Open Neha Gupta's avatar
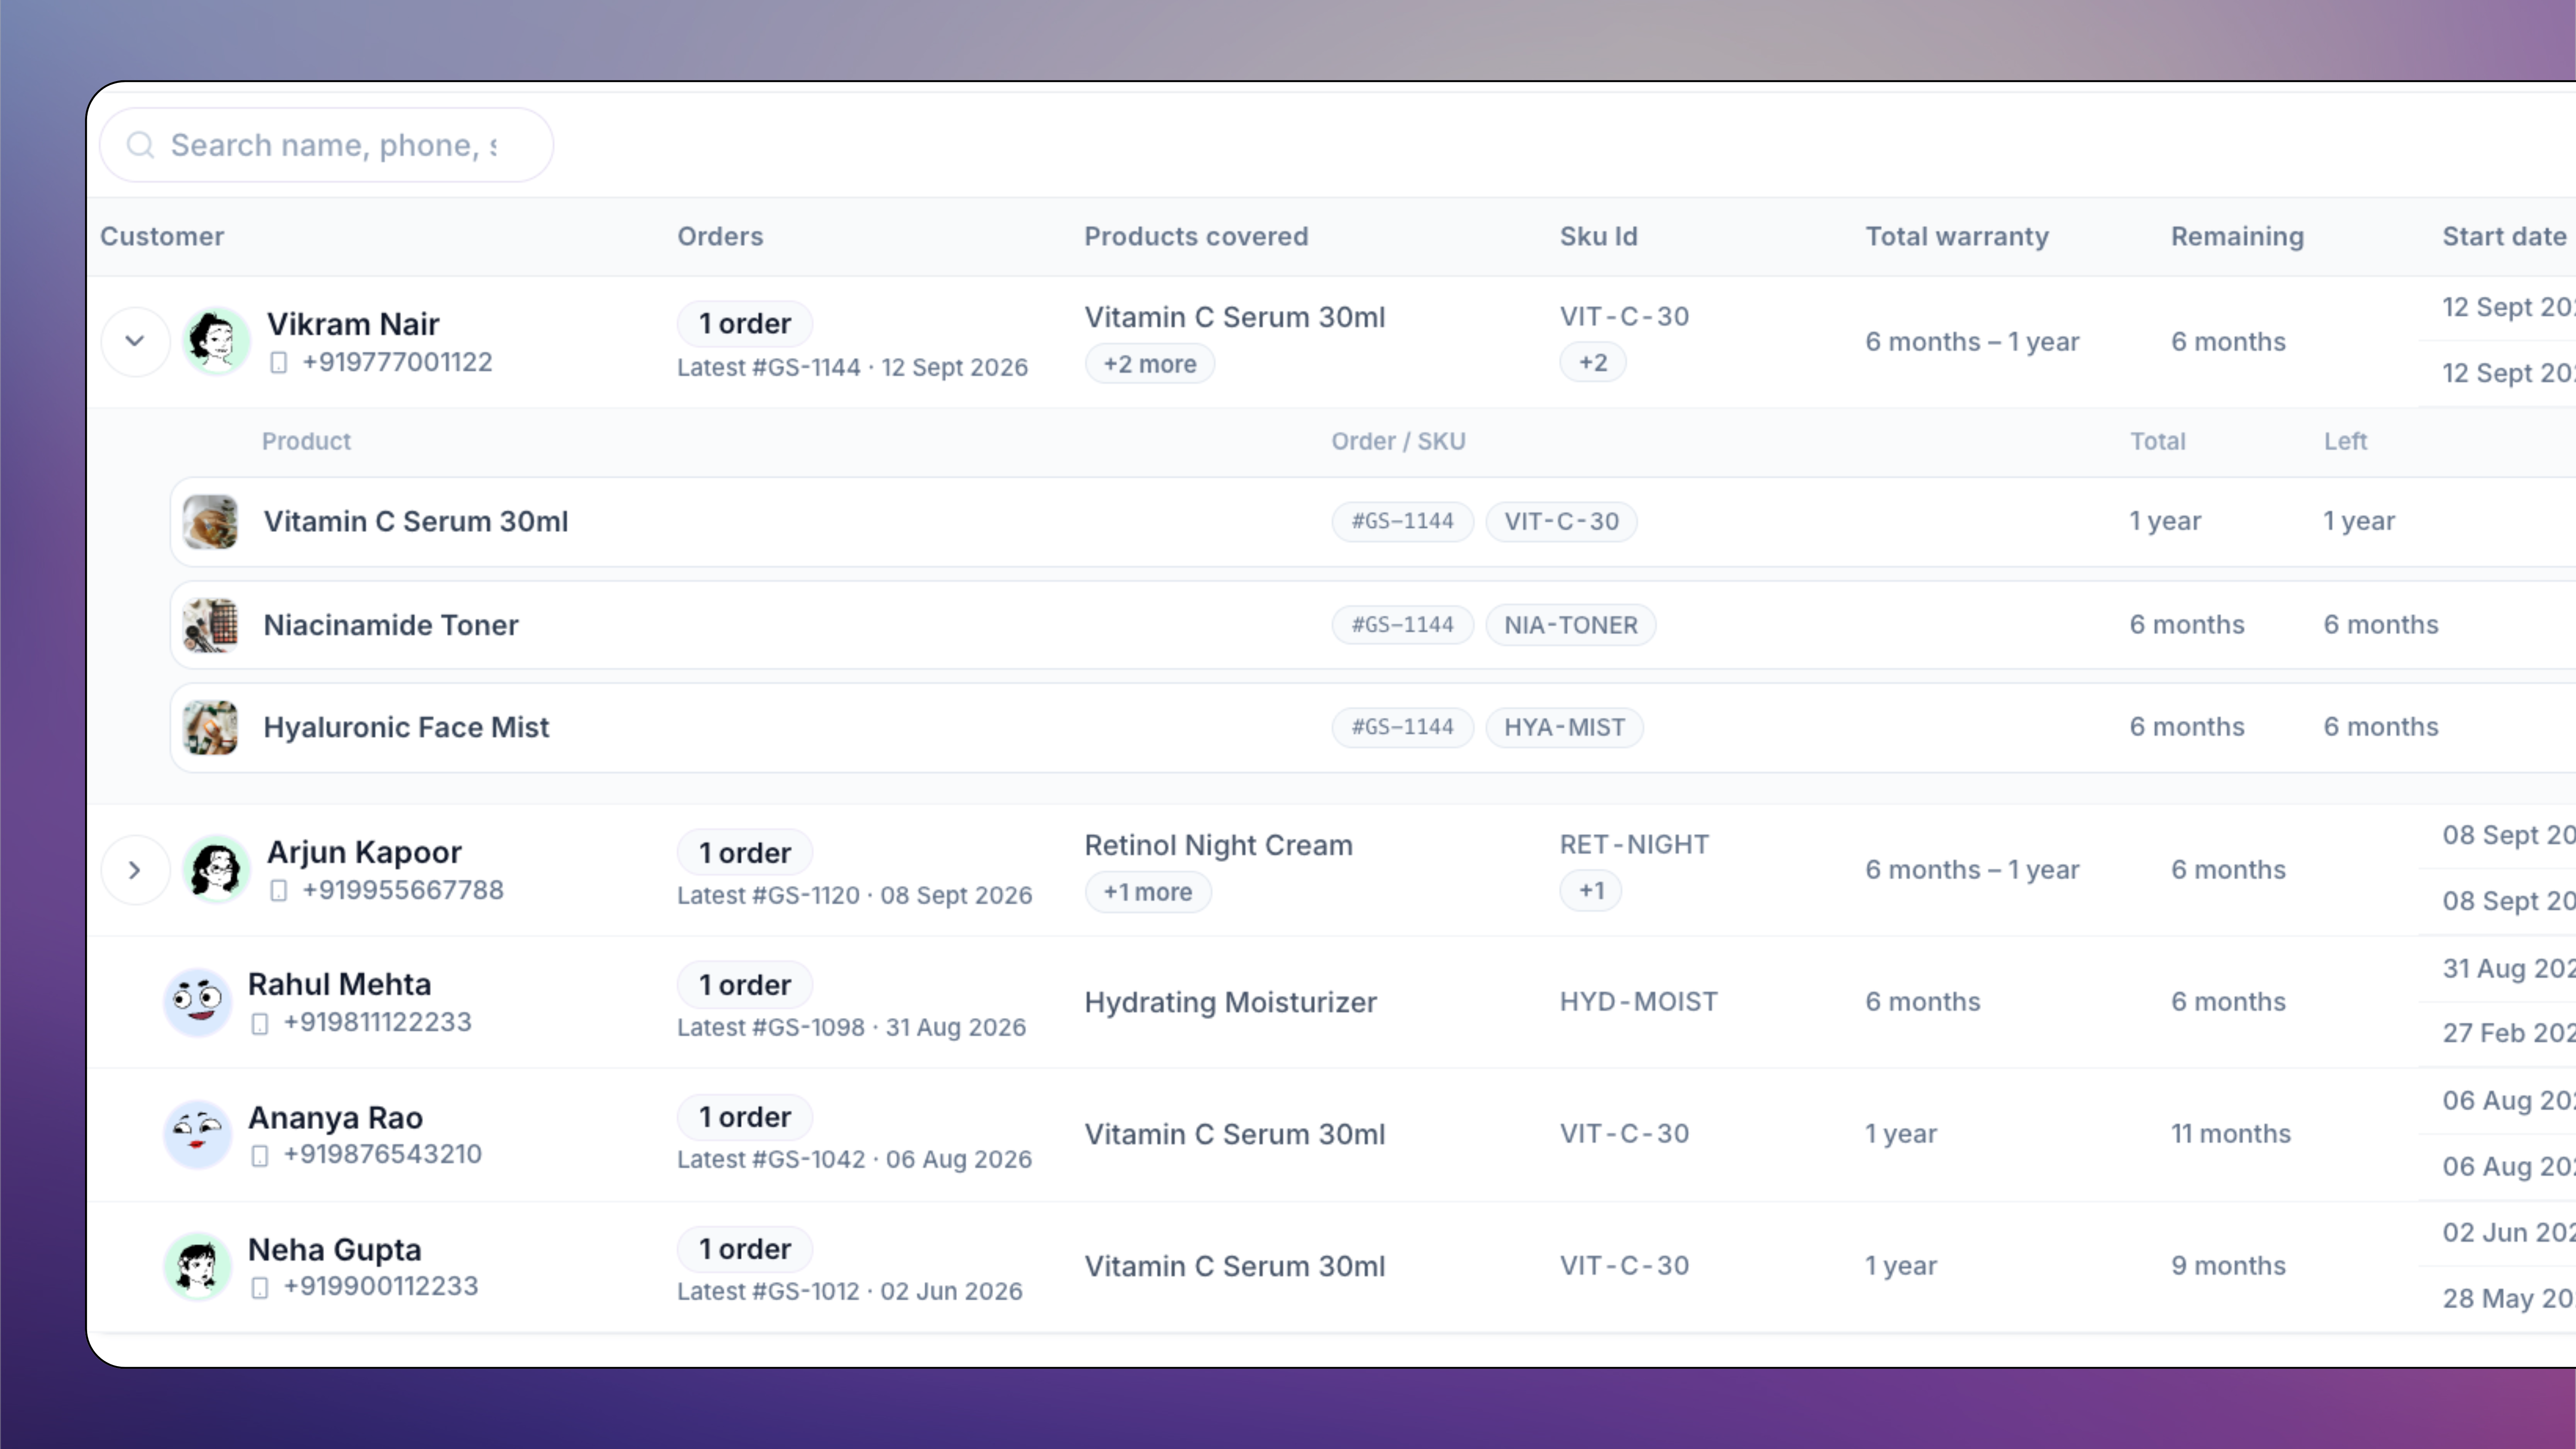 pos(197,1266)
